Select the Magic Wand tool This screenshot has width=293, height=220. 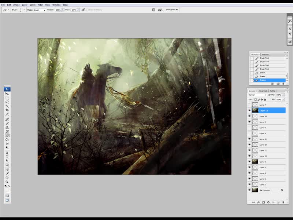click(x=7, y=106)
